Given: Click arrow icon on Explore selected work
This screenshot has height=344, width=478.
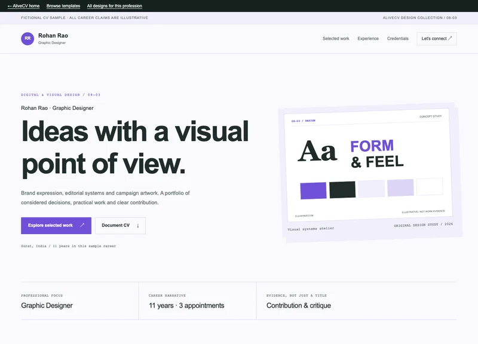Looking at the screenshot, I should tap(82, 225).
